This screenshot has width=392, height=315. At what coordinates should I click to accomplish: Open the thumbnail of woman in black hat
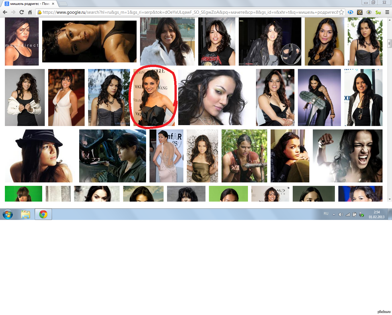(40, 156)
